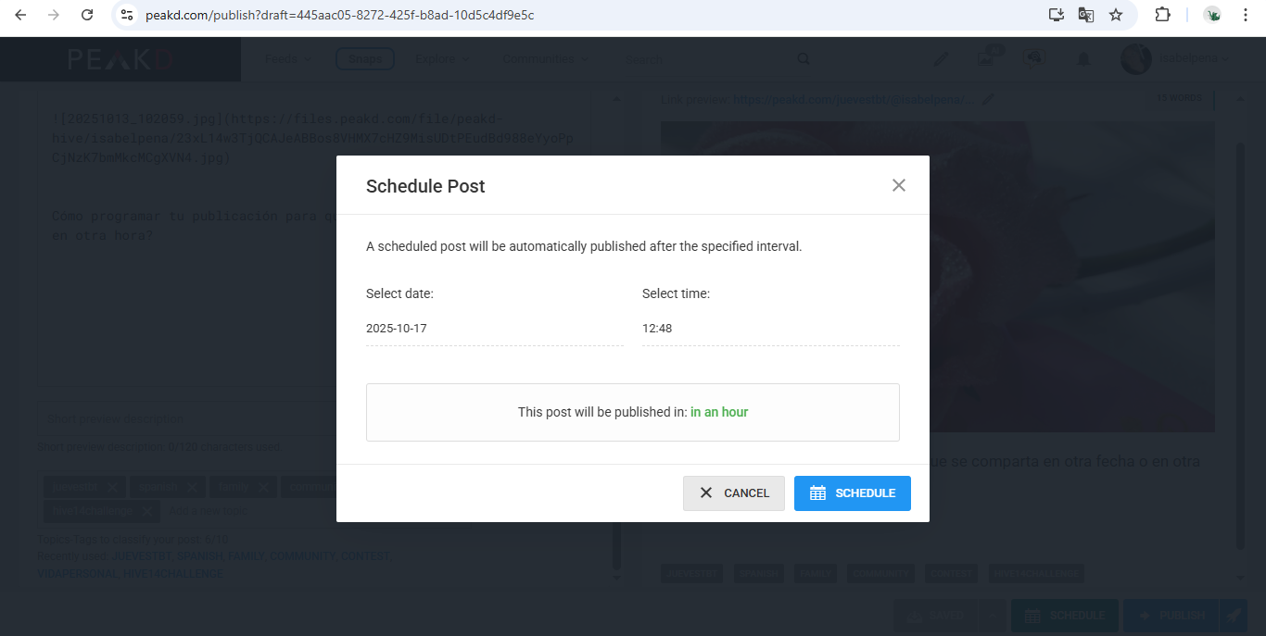Viewport: 1266px width, 636px height.
Task: Click the site information icon beside URL
Action: click(128, 15)
